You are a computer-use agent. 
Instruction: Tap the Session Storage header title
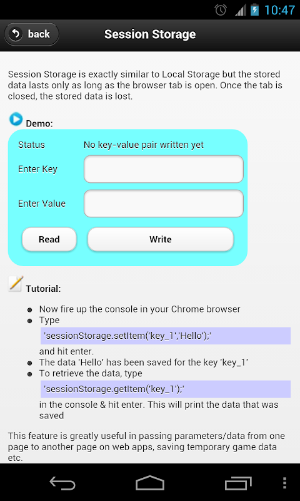tap(150, 34)
